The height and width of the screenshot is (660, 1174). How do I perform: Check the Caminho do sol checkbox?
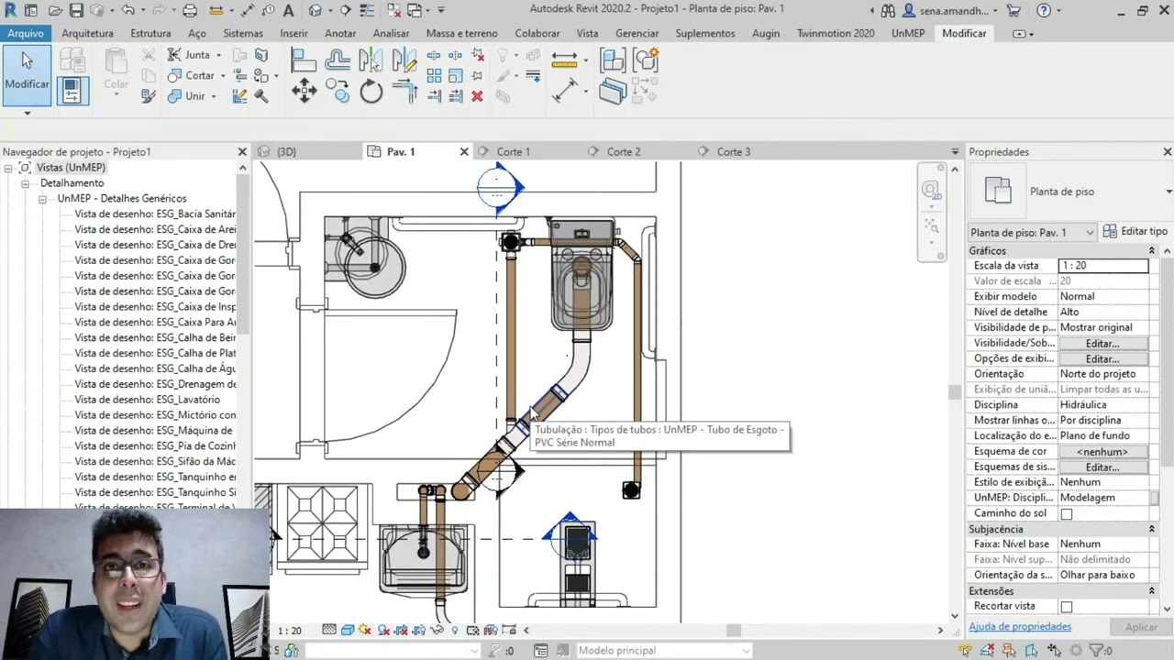tap(1066, 514)
